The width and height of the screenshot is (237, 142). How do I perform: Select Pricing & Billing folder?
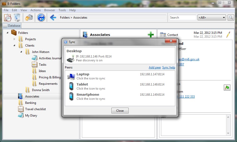click(50, 77)
